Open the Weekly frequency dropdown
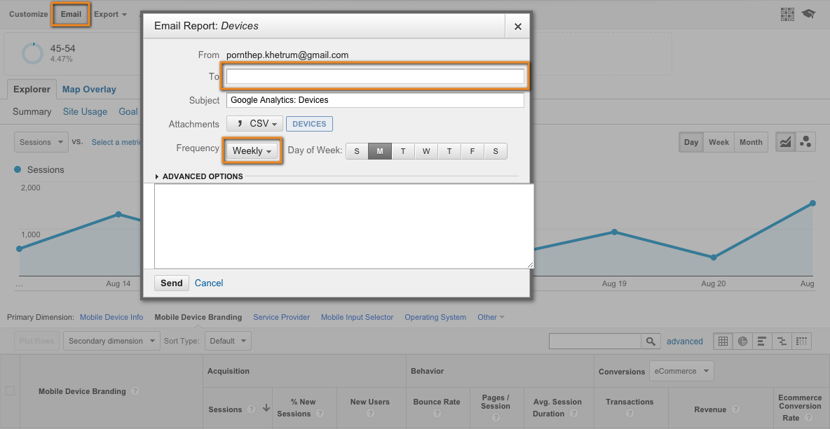Viewport: 830px width, 429px height. point(252,151)
